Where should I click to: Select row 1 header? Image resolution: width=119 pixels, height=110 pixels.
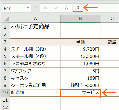pos(5,27)
